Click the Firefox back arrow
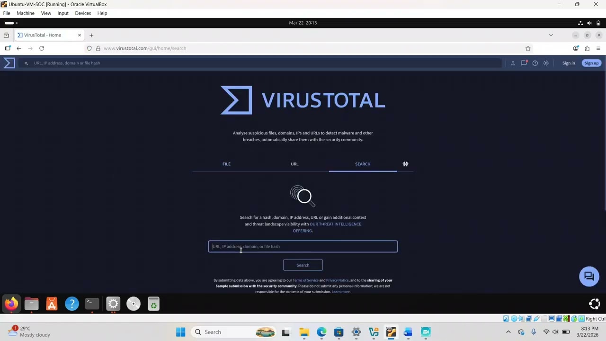606x341 pixels. (19, 48)
